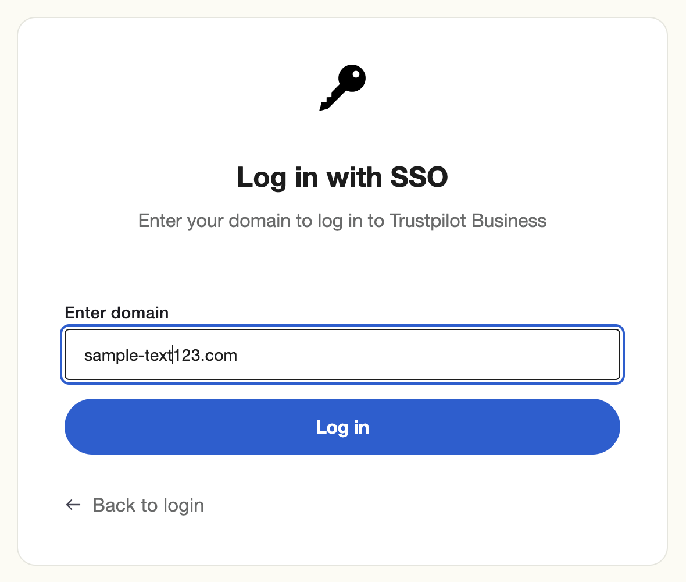Click the Back to login text link

[148, 505]
